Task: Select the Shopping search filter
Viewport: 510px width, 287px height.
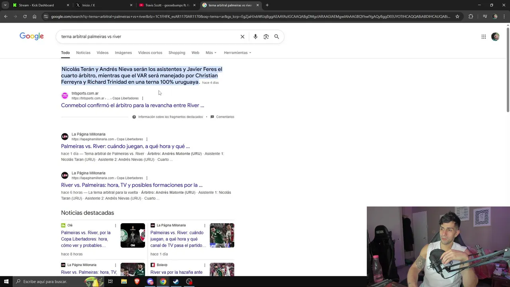Action: (177, 53)
